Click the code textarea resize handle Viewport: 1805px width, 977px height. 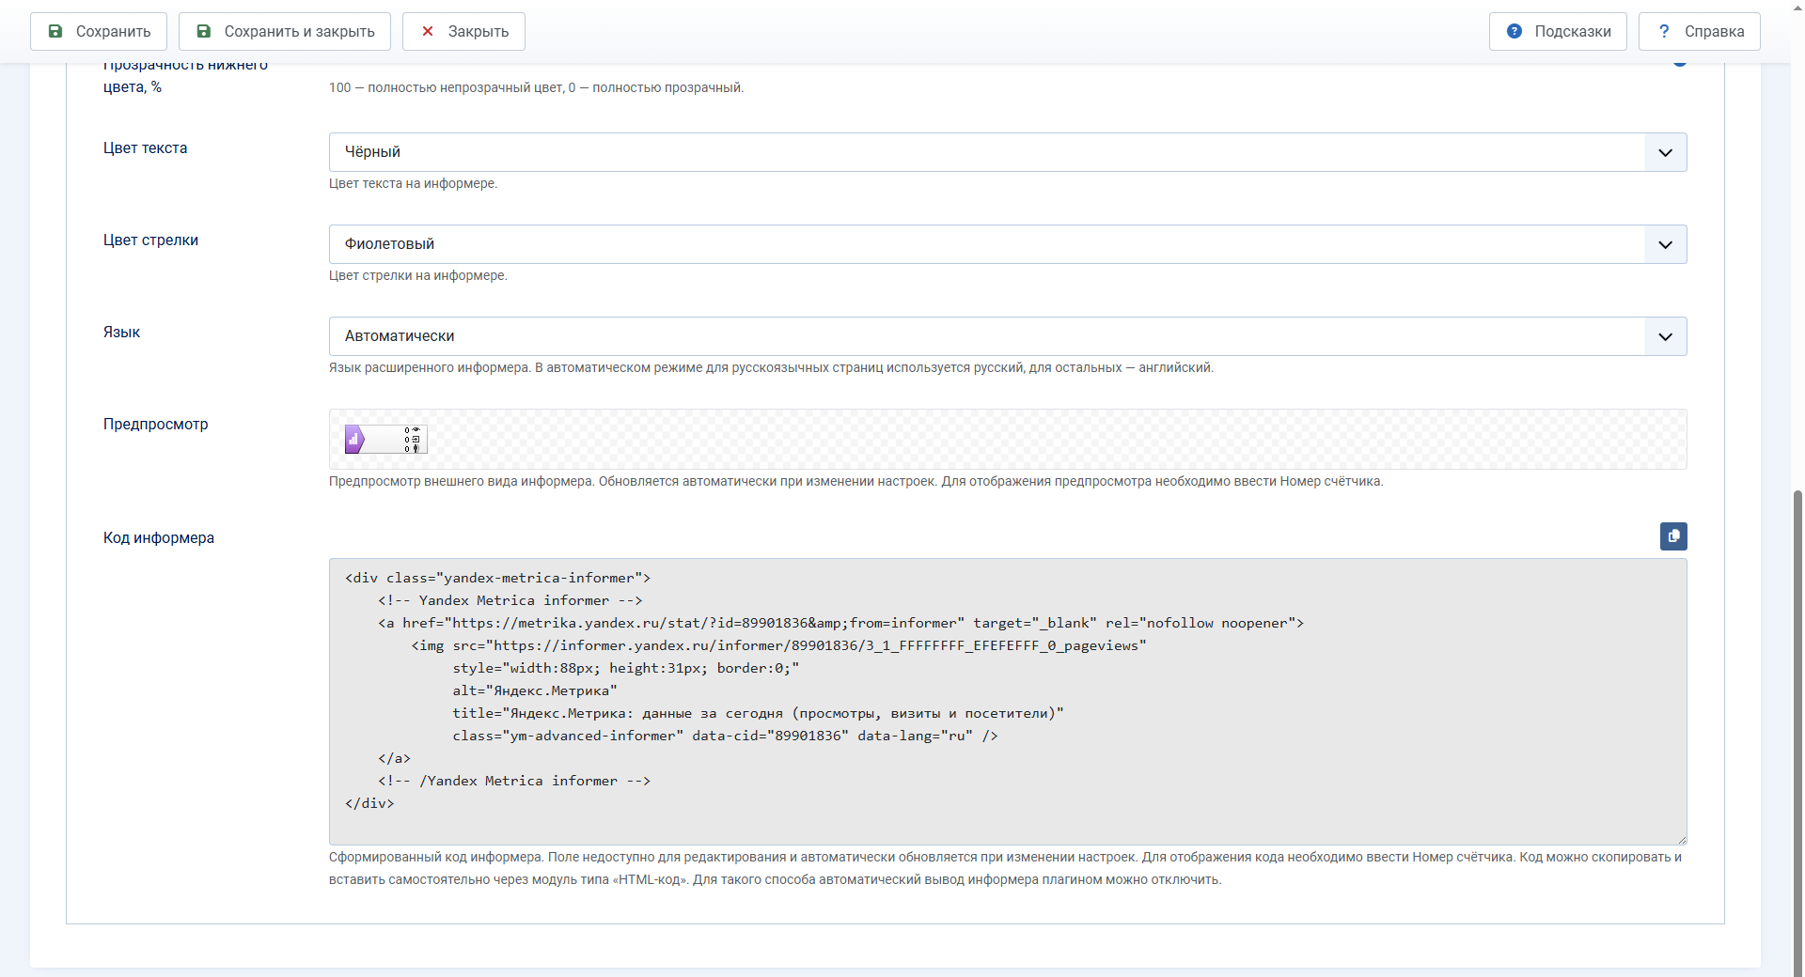tap(1681, 839)
